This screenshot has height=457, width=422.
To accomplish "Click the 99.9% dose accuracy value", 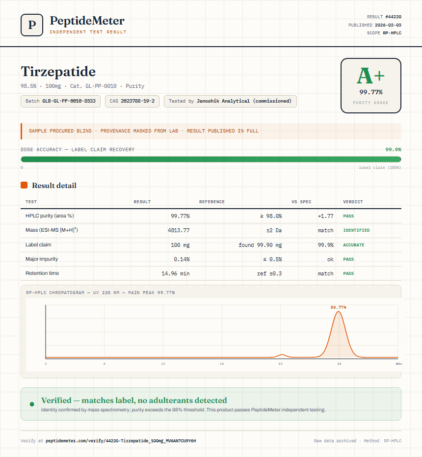I will coord(393,150).
